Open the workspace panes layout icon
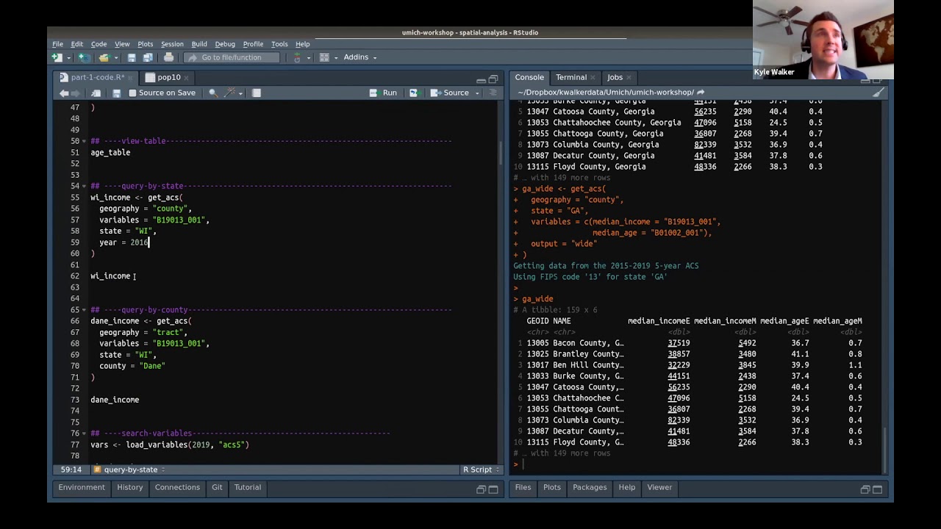 pyautogui.click(x=324, y=57)
